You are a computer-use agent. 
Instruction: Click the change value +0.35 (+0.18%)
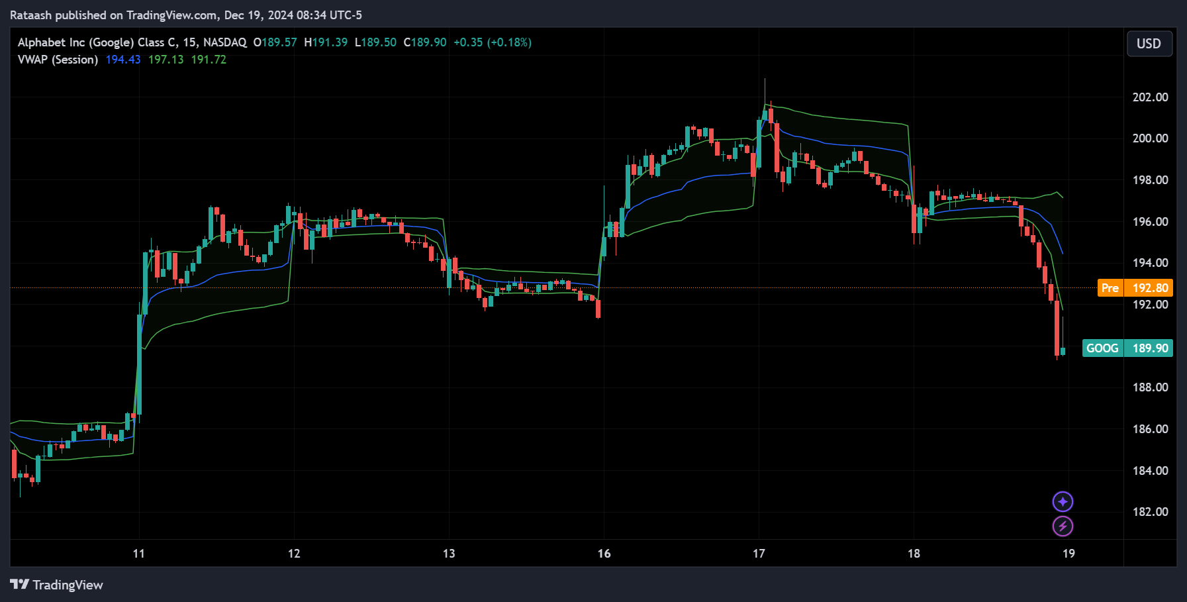point(493,42)
